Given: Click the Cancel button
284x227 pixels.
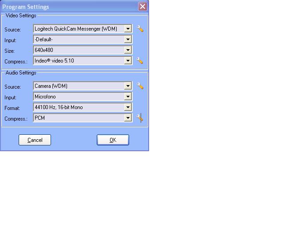Looking at the screenshot, I should pos(35,140).
